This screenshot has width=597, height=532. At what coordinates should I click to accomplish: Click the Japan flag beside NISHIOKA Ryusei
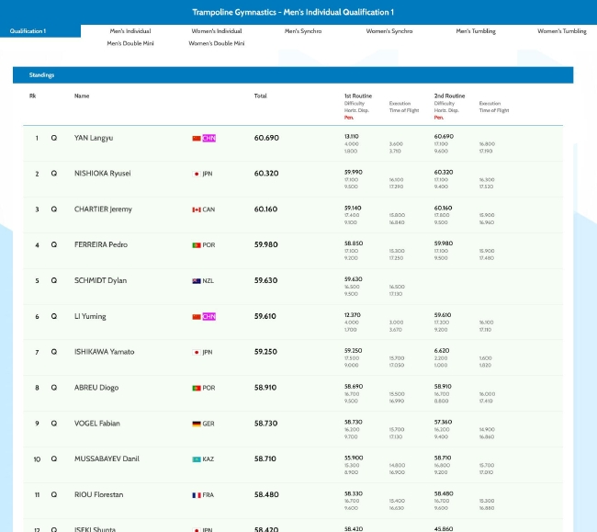(x=197, y=174)
